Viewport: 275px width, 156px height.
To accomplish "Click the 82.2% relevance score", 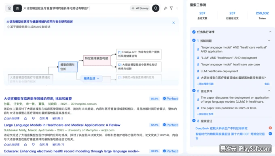I will pyautogui.click(x=154, y=125).
